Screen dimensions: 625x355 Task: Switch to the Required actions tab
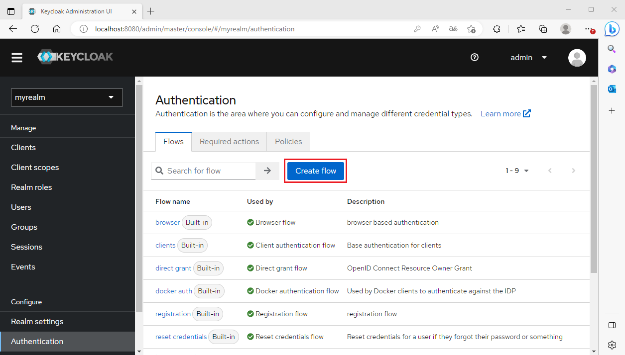pyautogui.click(x=229, y=141)
